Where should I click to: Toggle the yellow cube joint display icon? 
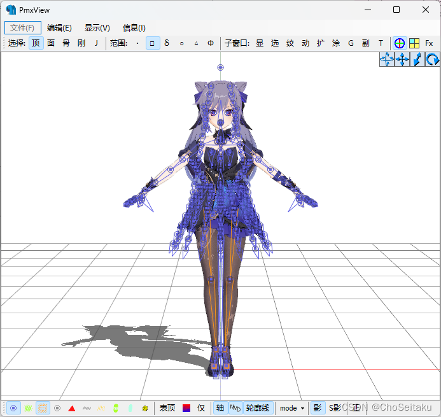tap(145, 408)
